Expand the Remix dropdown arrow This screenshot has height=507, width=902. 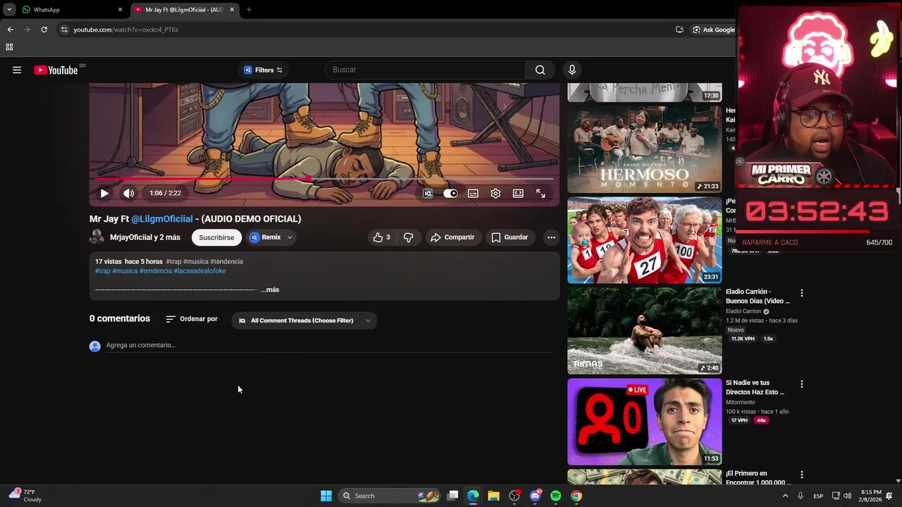290,237
